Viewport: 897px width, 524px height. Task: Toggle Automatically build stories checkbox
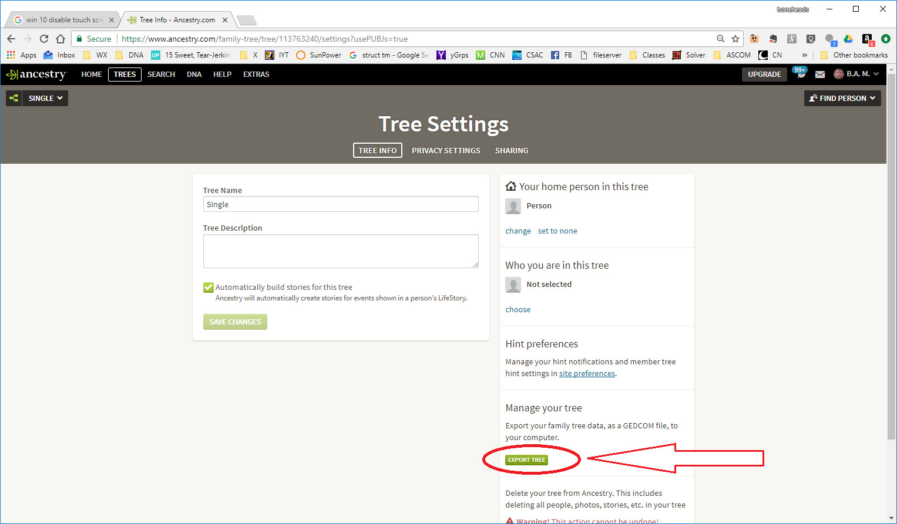(208, 288)
